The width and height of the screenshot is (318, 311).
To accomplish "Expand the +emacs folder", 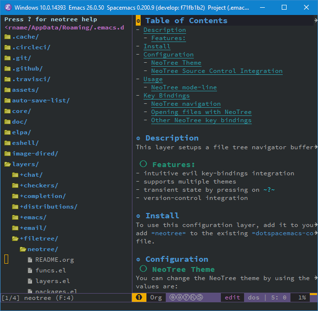I will [x=15, y=217].
